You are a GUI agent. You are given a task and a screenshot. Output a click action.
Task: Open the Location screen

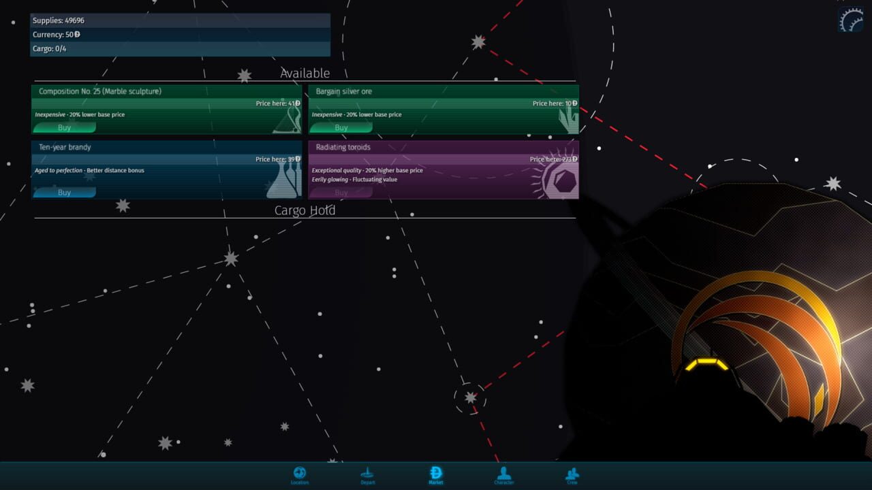point(300,475)
